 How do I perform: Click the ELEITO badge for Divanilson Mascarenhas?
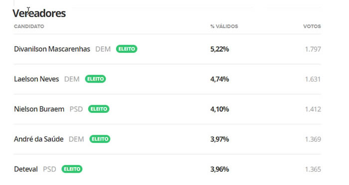(x=127, y=49)
